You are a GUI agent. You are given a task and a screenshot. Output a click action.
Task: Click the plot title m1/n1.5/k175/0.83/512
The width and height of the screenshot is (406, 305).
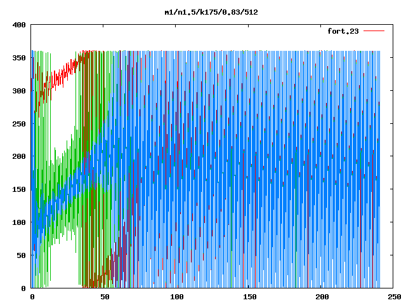click(211, 12)
